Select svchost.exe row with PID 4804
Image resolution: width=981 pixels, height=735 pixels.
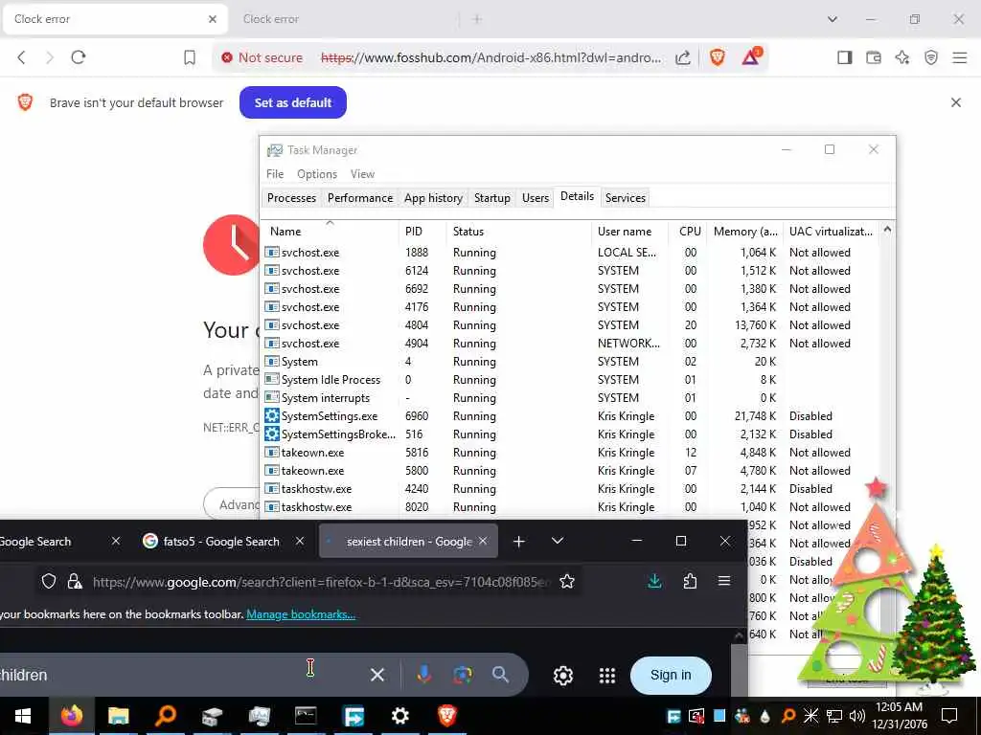tap(571, 325)
